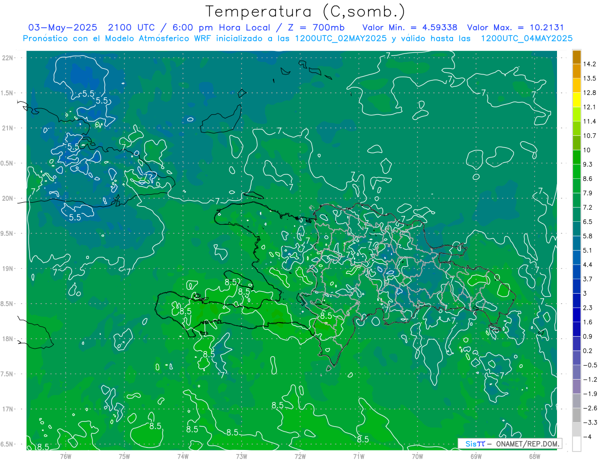Click the "1.6" color scale label

tap(588, 322)
